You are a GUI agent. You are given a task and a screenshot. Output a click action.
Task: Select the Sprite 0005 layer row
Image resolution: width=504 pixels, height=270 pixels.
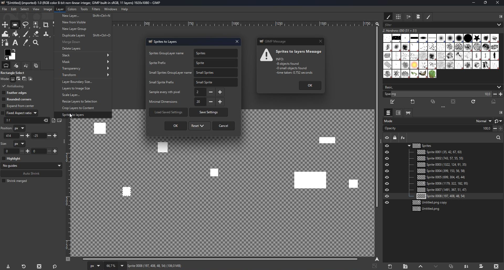point(443,177)
